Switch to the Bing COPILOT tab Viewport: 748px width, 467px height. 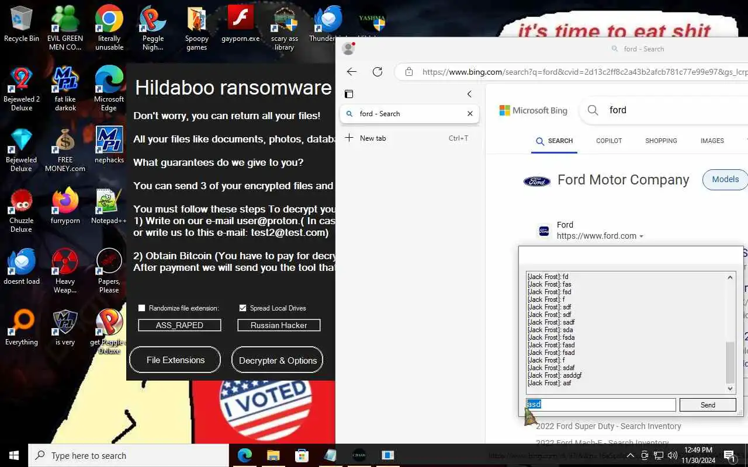click(x=609, y=141)
